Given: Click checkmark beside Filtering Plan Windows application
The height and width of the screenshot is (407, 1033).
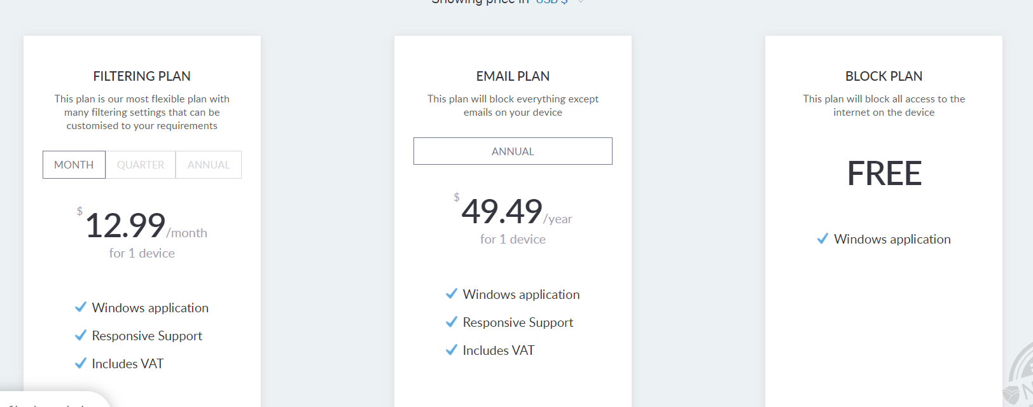Looking at the screenshot, I should (x=81, y=307).
